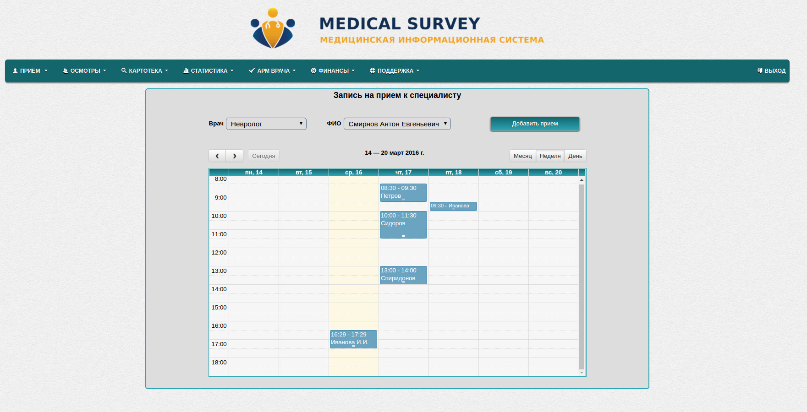Click the calendar vertical scrollbar
The height and width of the screenshot is (412, 807).
click(x=582, y=275)
